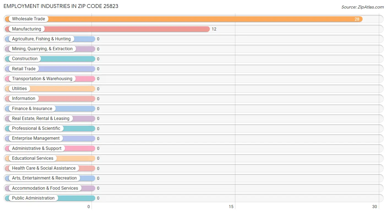Click Accommodation & Food Services label

pos(45,188)
